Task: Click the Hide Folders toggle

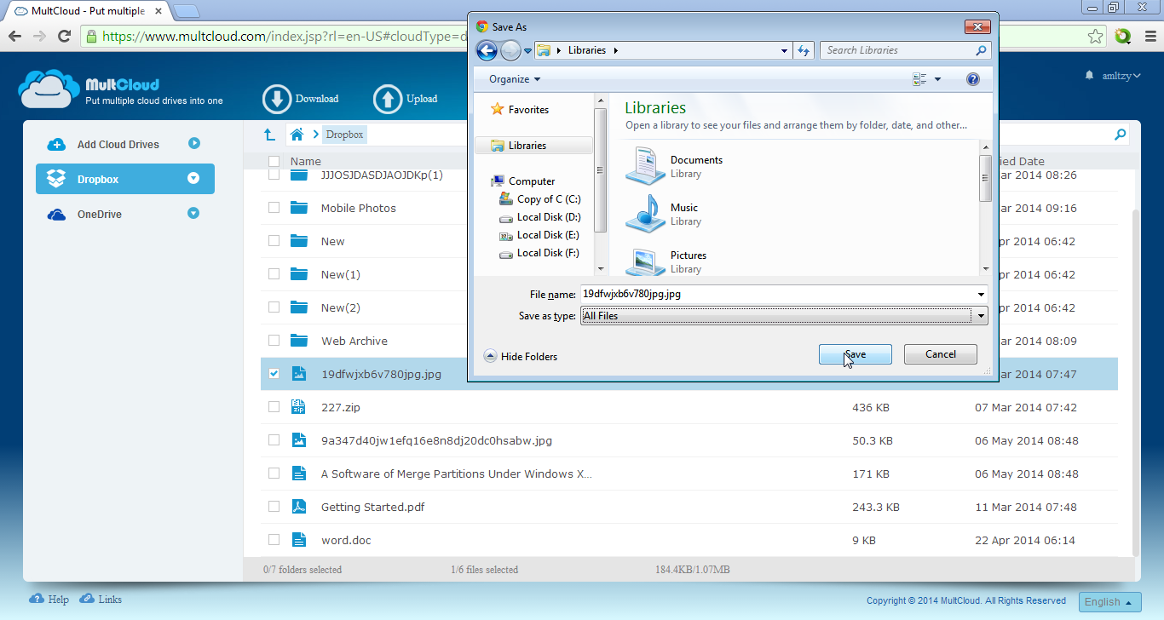Action: 521,357
